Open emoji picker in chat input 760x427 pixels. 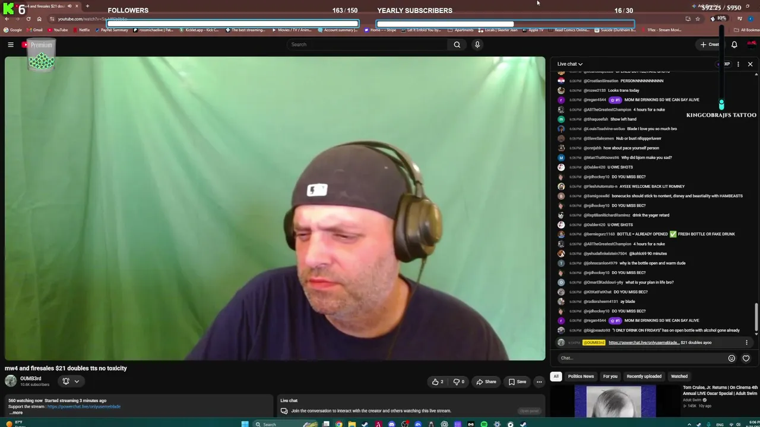tap(731, 358)
